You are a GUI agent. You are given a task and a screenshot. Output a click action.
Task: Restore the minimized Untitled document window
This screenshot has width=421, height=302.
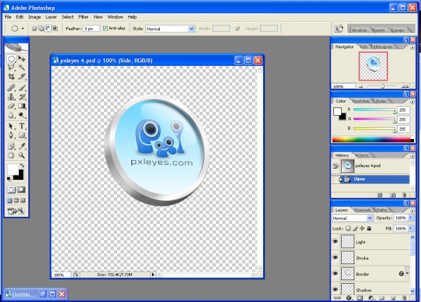[42, 294]
